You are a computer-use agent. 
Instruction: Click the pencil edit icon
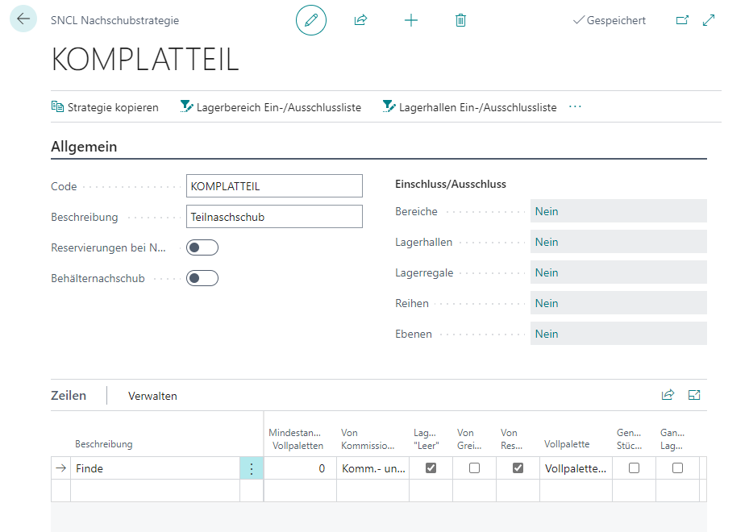point(311,20)
